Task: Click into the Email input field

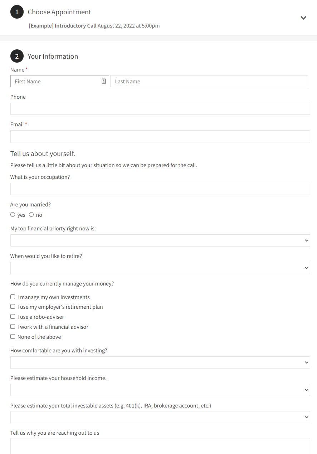Action: tap(160, 136)
